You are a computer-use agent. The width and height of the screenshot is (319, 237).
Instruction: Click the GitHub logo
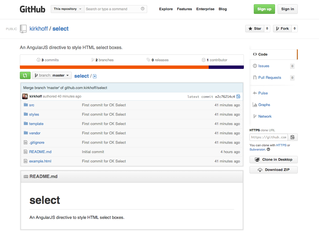coord(32,9)
